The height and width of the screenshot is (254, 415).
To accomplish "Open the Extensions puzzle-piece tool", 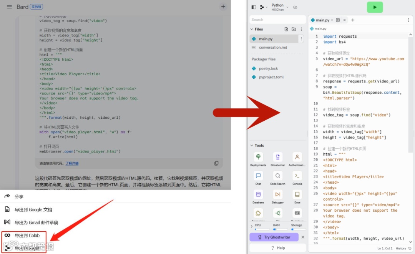I will click(258, 214).
